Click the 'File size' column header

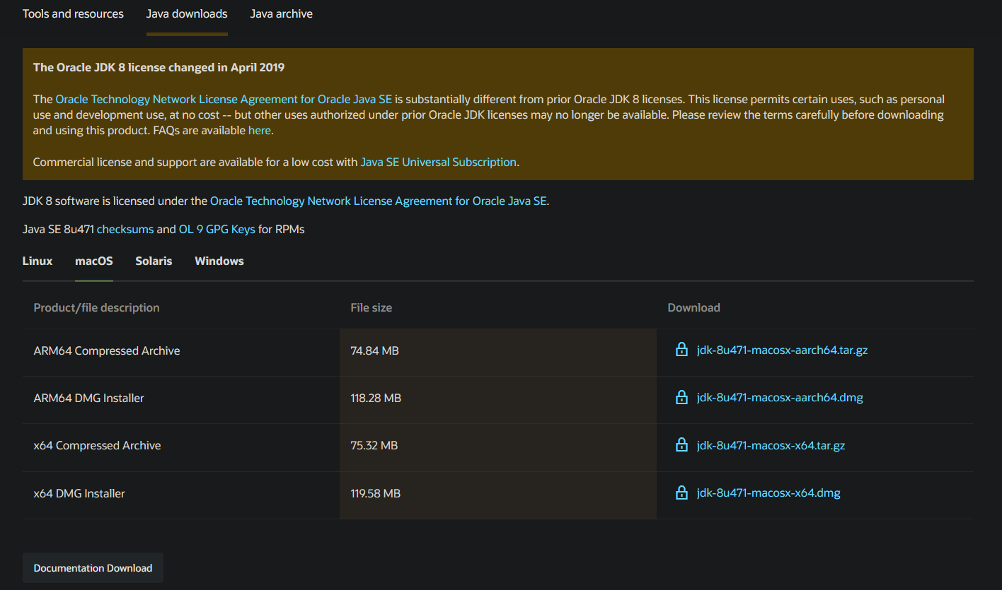tap(372, 308)
